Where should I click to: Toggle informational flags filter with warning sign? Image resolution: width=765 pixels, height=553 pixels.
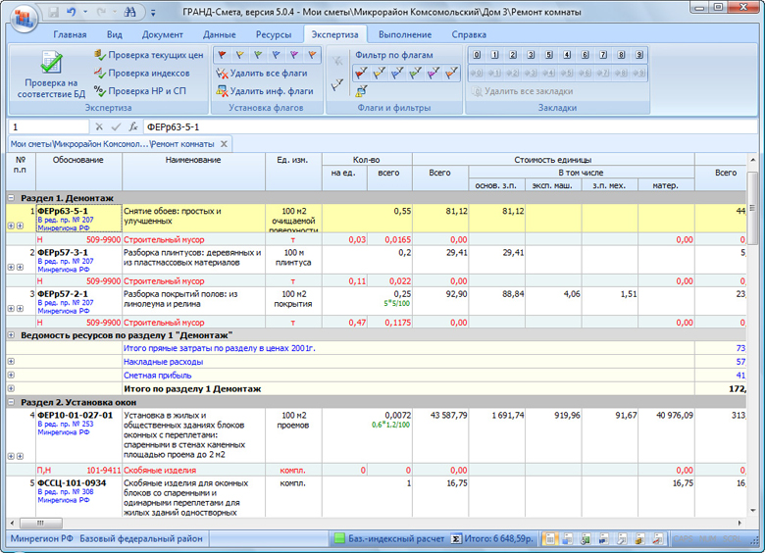pos(361,91)
